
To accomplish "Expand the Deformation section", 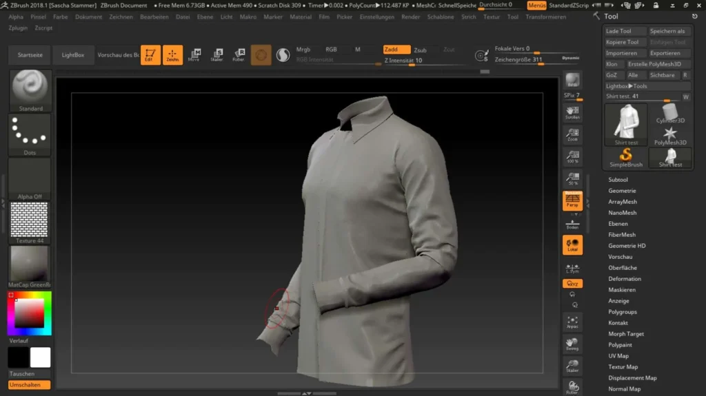I will pyautogui.click(x=625, y=279).
